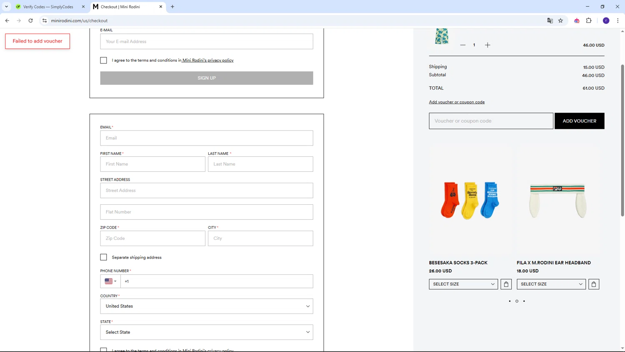625x352 pixels.
Task: Click the forward navigation arrow
Action: pos(19,20)
